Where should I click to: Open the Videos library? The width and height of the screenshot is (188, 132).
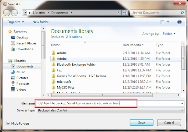tap(21, 89)
